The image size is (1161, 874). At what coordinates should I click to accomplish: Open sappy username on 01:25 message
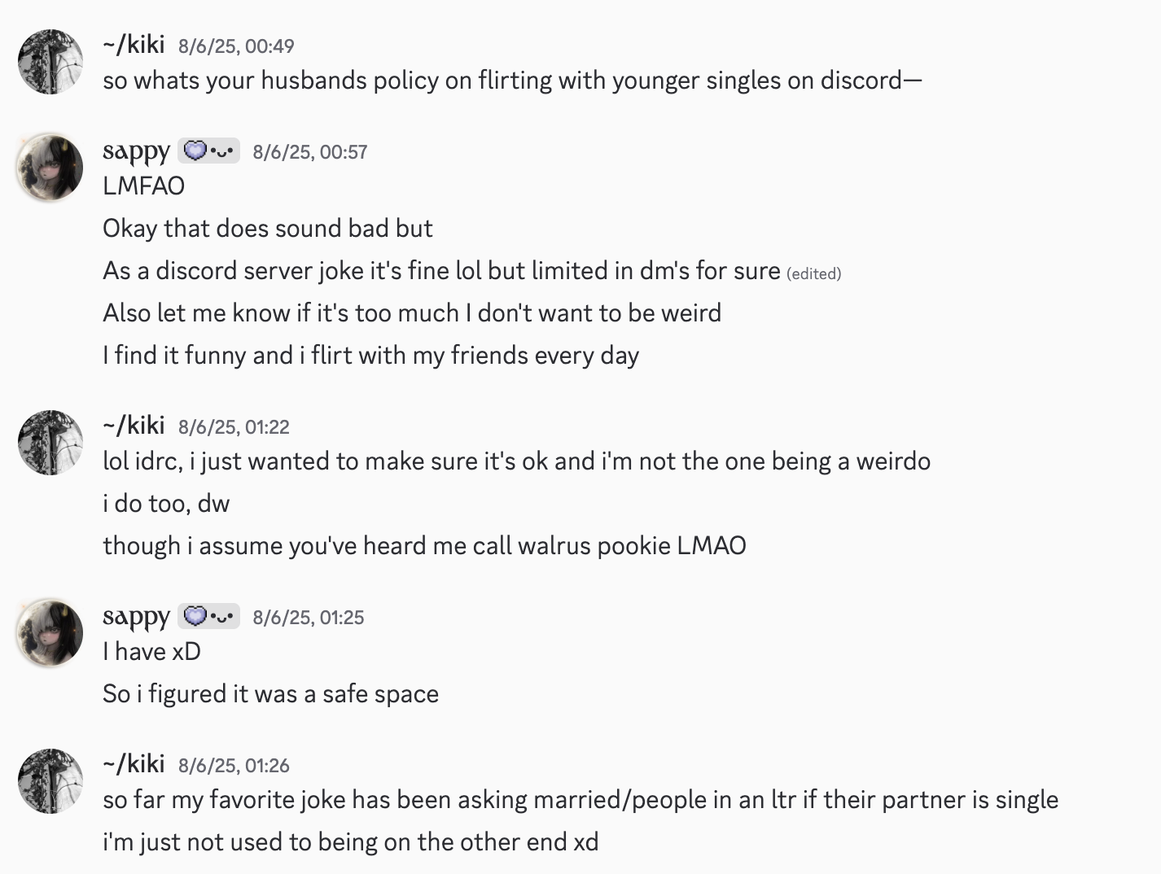pyautogui.click(x=136, y=617)
